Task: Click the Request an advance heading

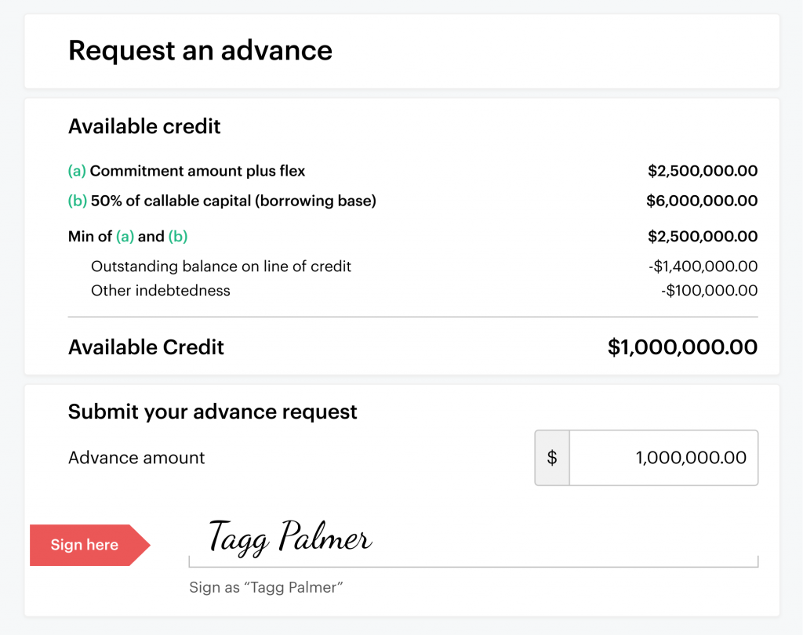Action: point(200,50)
